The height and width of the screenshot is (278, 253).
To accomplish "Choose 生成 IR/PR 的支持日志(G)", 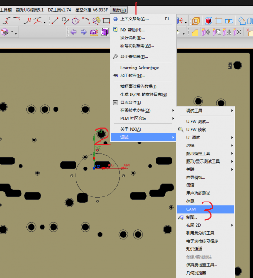I will point(143,95).
